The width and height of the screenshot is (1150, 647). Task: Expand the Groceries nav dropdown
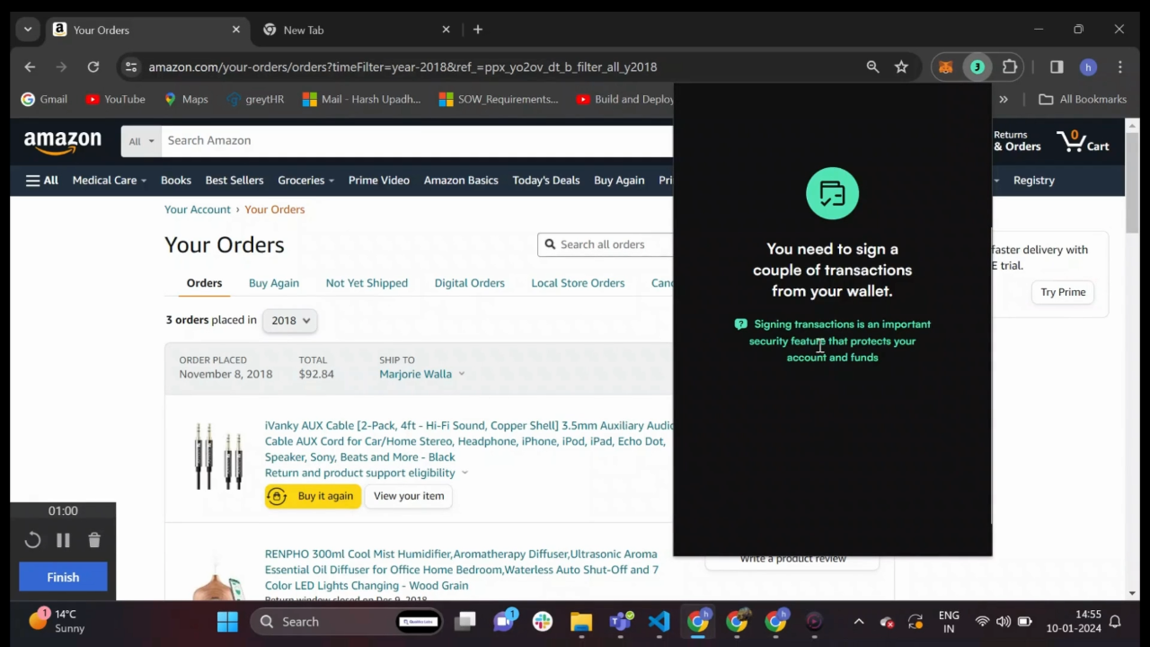tap(305, 181)
